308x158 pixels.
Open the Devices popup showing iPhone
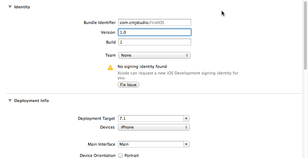[x=154, y=127]
